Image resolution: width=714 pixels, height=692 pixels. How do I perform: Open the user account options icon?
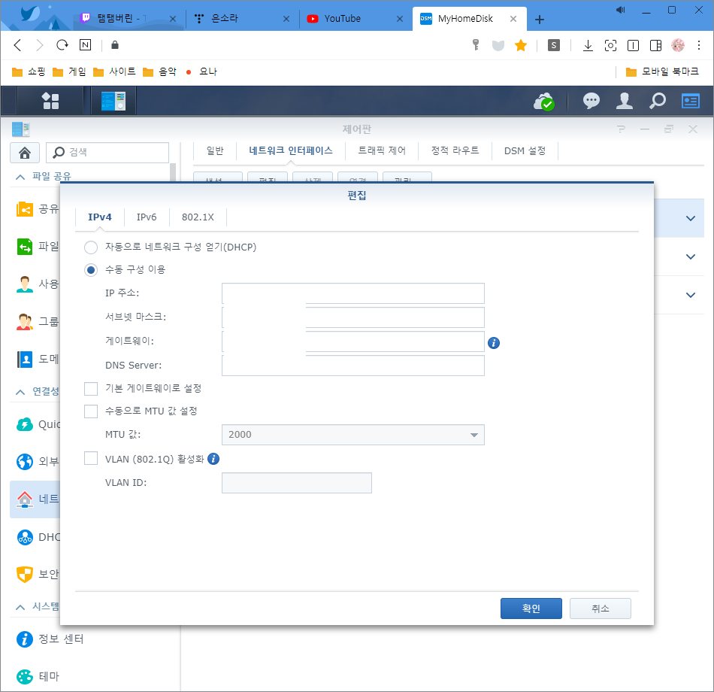pyautogui.click(x=625, y=101)
